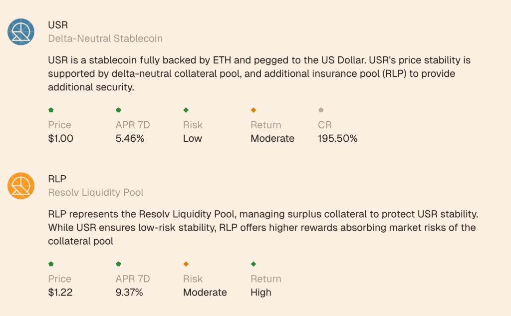
Task: Click orange diamond above RLP Risk
Action: (x=186, y=264)
